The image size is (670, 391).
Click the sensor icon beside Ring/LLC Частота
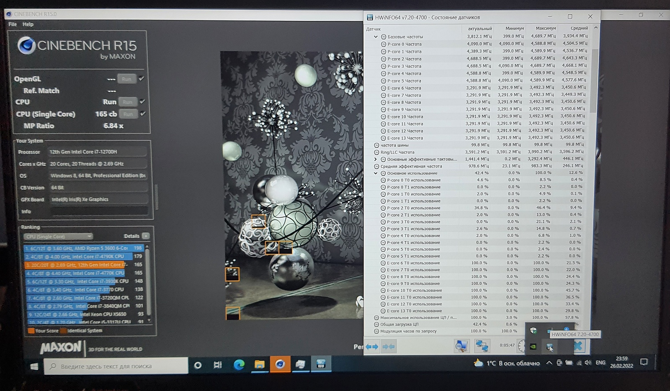(x=376, y=152)
